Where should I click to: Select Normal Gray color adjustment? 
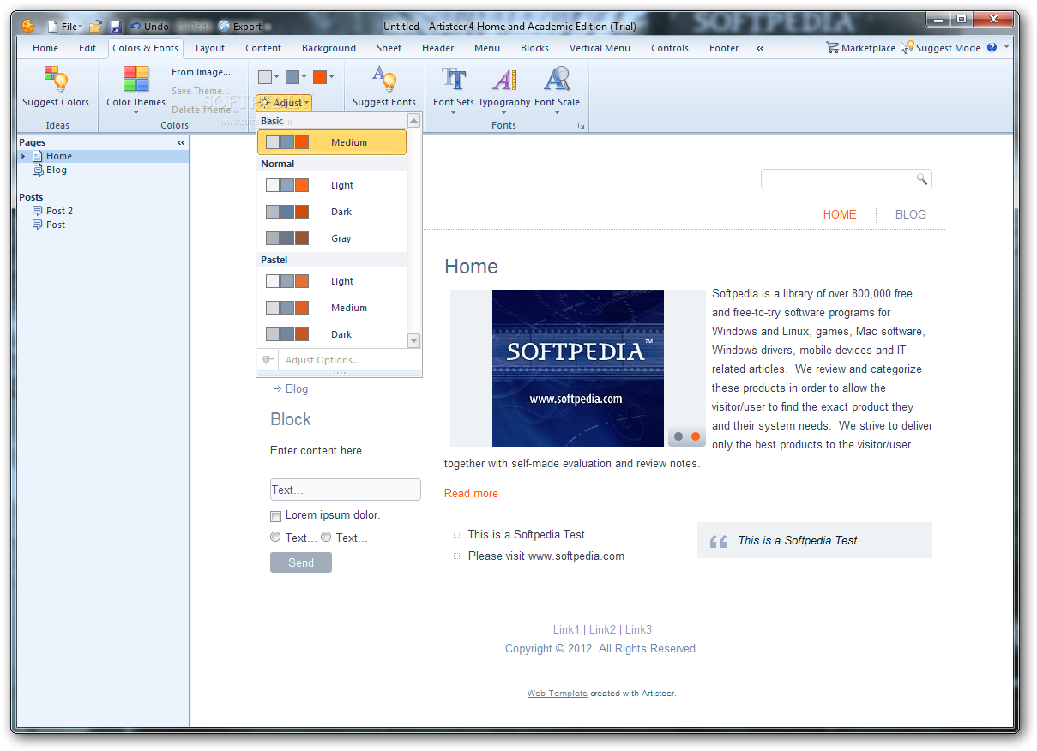pos(331,238)
